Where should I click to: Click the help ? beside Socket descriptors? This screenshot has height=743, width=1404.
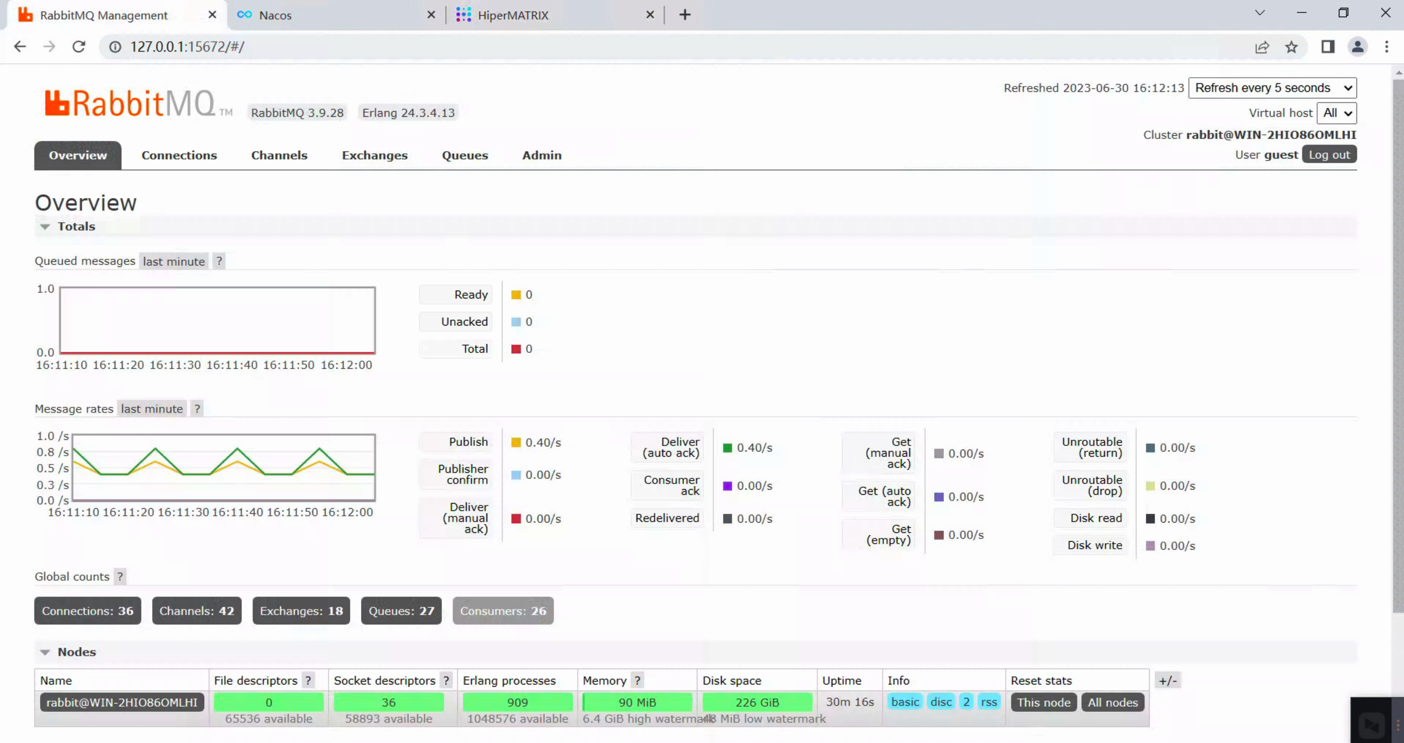pyautogui.click(x=447, y=680)
